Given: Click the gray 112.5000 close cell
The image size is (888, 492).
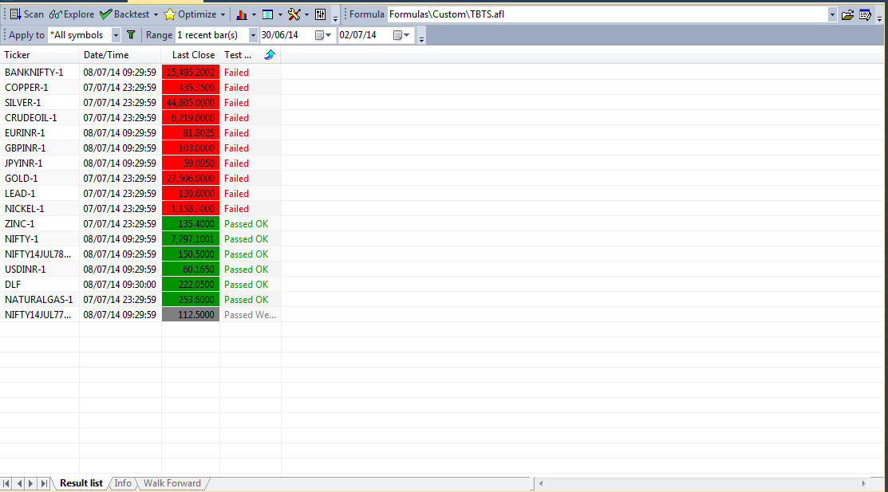Looking at the screenshot, I should [190, 315].
